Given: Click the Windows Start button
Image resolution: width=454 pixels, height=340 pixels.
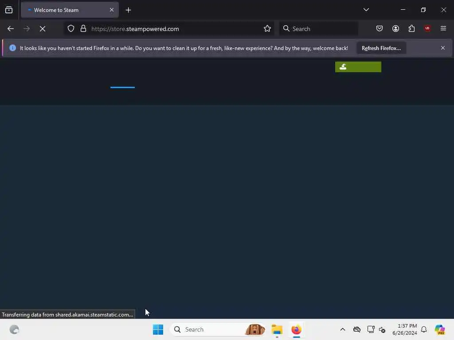Looking at the screenshot, I should coord(158,329).
